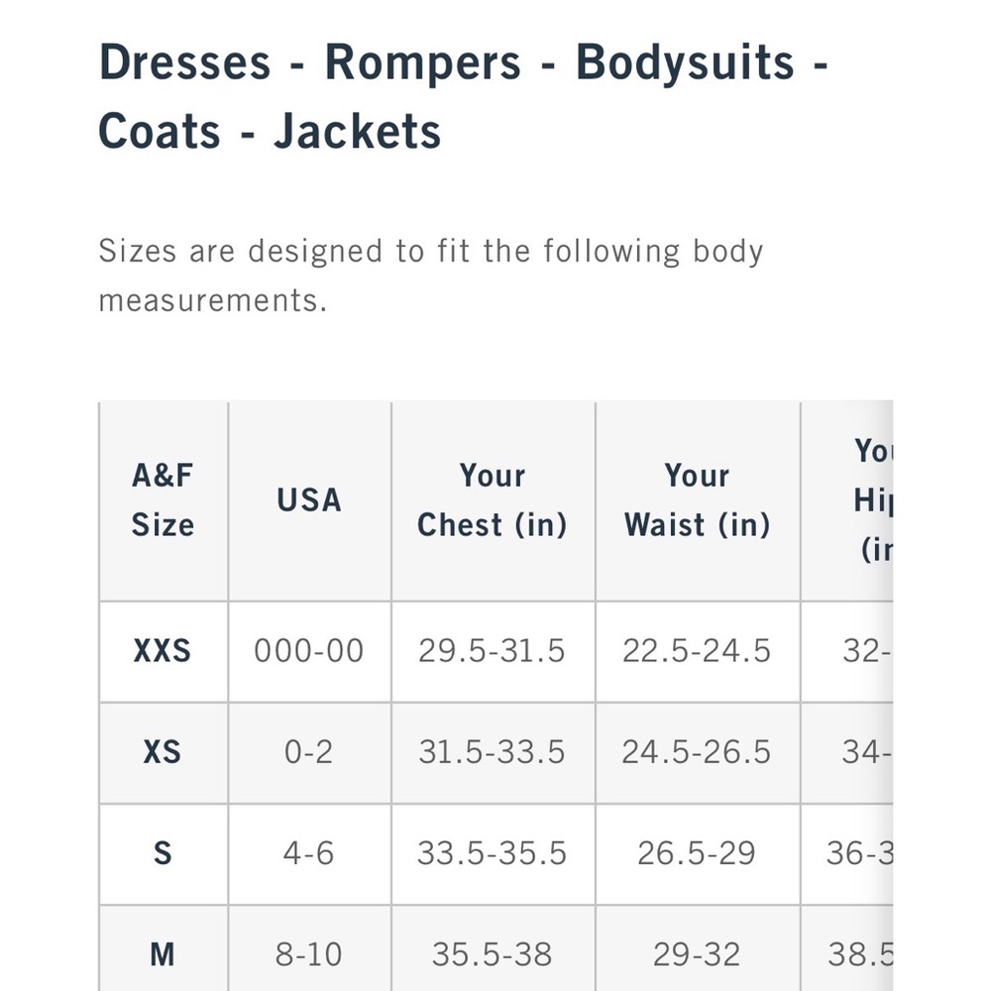Click the 0-2 USA size cell
This screenshot has width=991, height=991.
(309, 752)
